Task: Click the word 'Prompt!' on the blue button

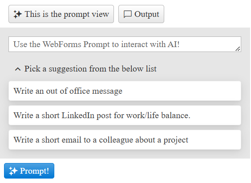Action: [34, 171]
